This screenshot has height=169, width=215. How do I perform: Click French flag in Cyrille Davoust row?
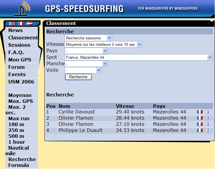point(200,112)
